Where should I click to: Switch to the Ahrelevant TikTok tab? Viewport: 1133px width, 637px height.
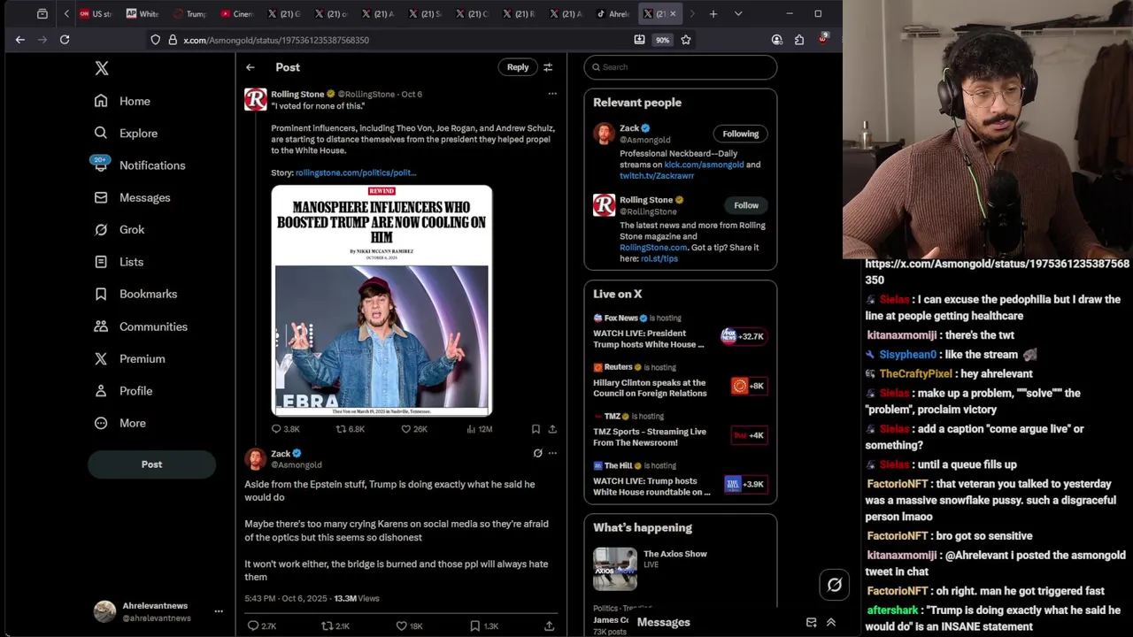(x=613, y=13)
